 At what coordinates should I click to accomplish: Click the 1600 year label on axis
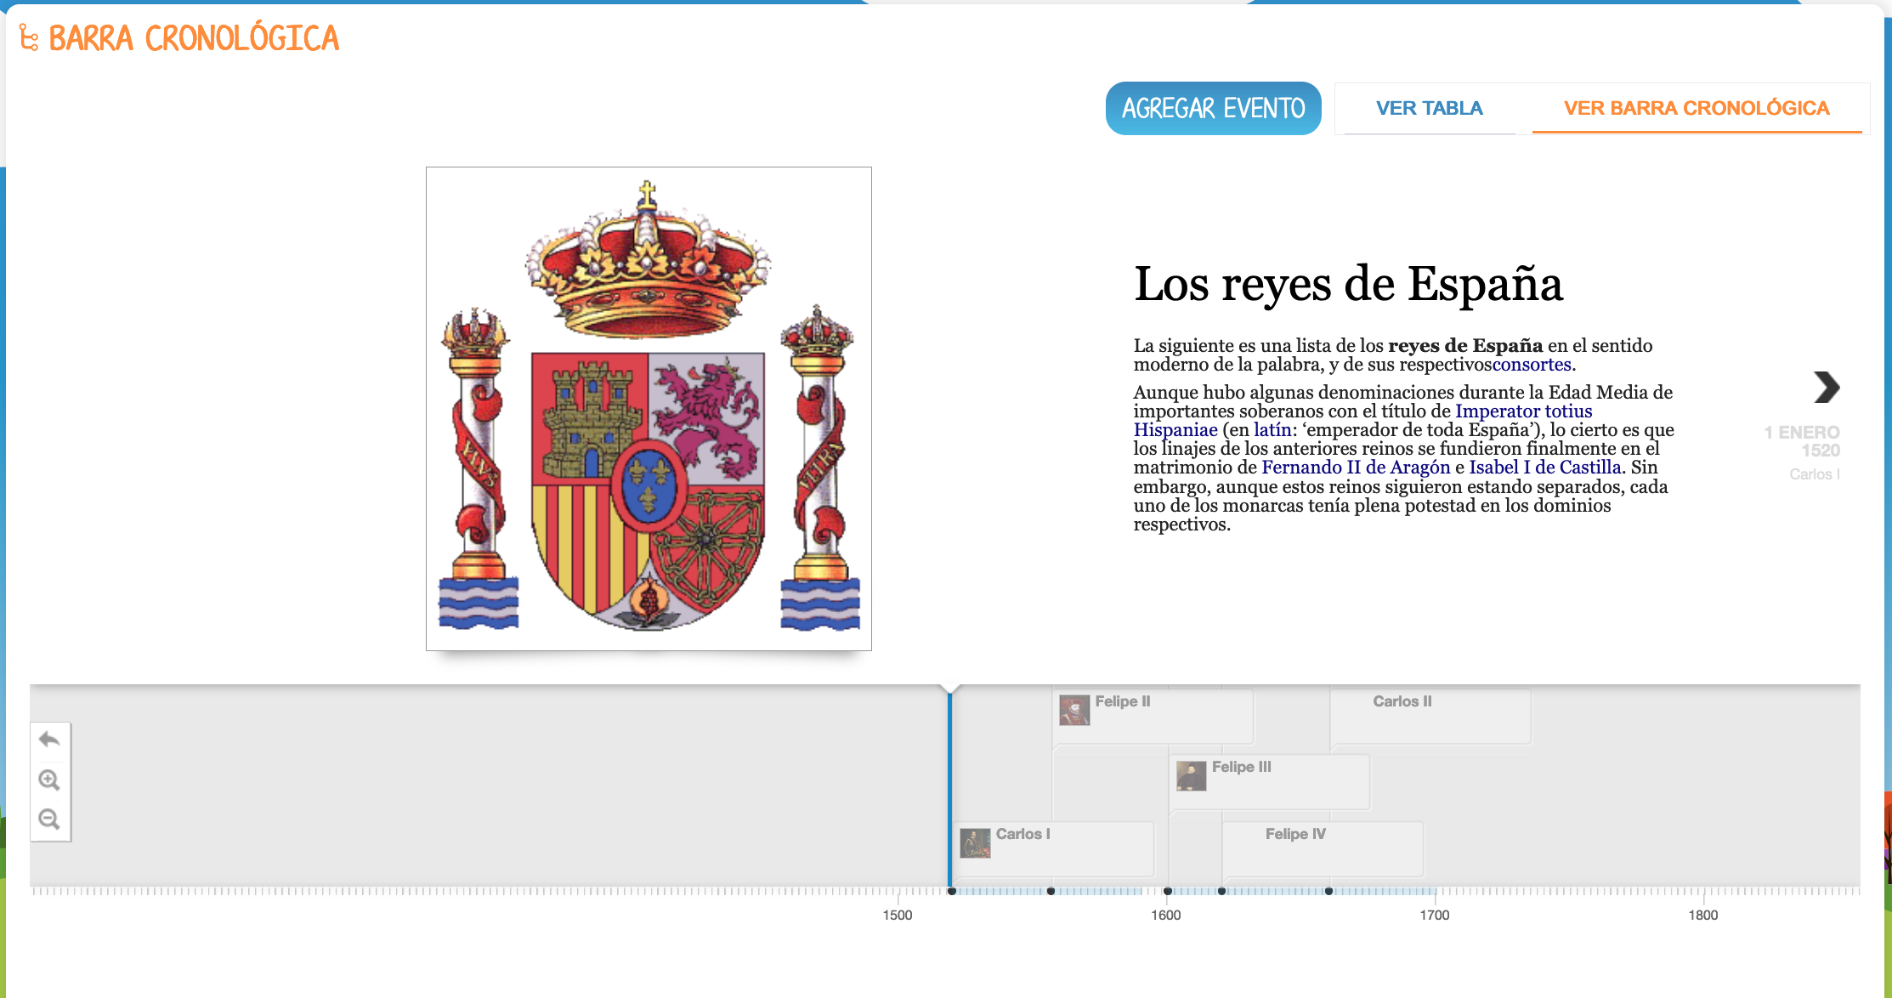click(x=1166, y=916)
